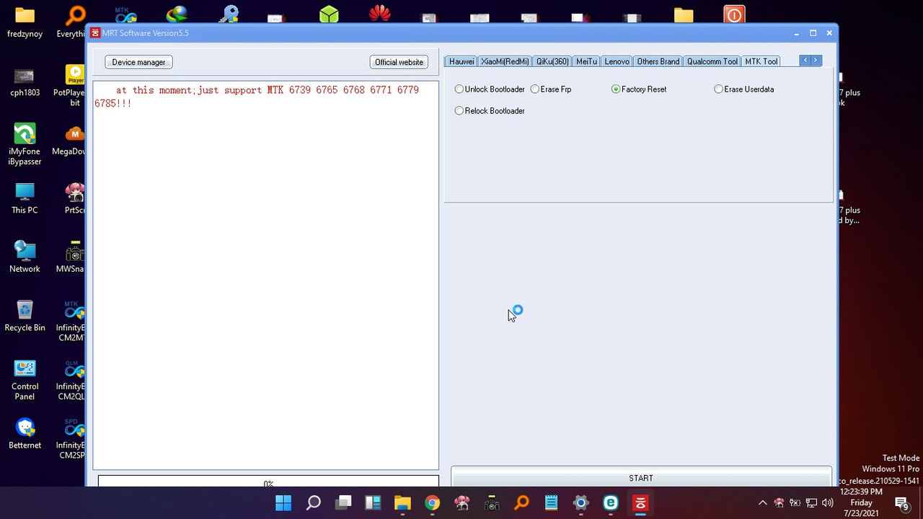Click the Device manager button
The width and height of the screenshot is (923, 519).
[x=138, y=62]
